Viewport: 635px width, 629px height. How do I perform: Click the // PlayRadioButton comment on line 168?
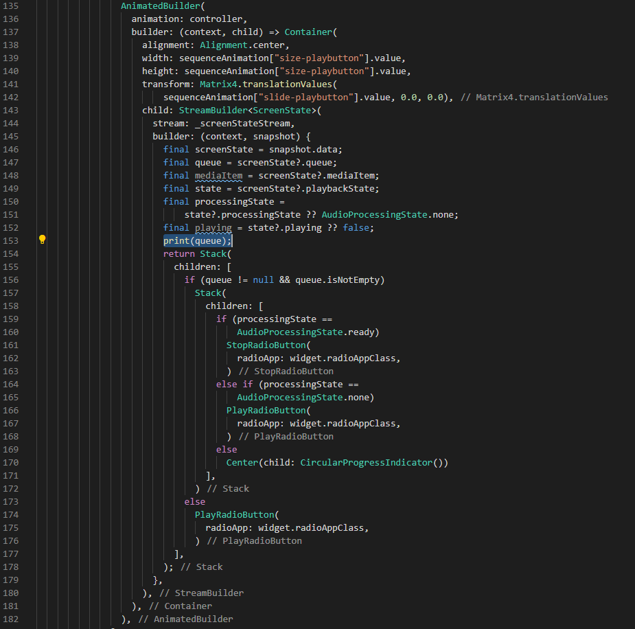click(x=286, y=436)
